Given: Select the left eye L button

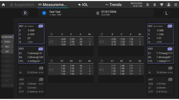Looking at the screenshot, I should [x=167, y=13].
